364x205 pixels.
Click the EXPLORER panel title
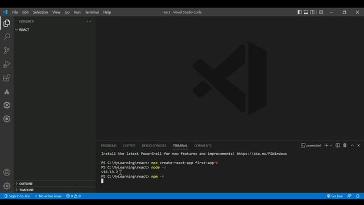26,22
